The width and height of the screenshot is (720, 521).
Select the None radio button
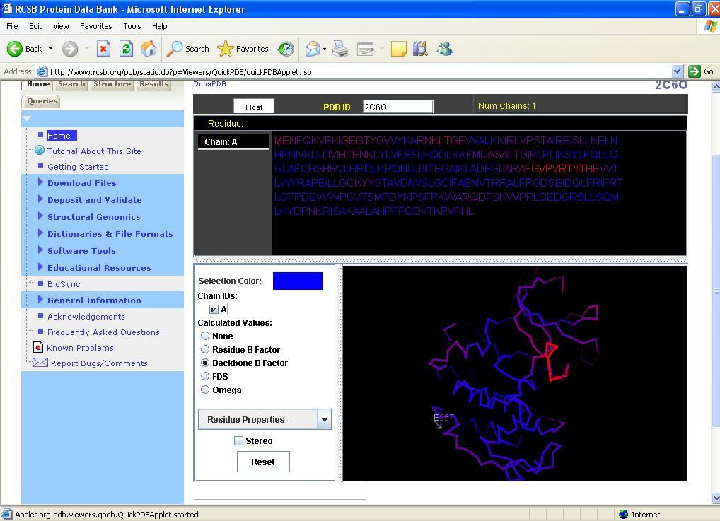click(205, 336)
